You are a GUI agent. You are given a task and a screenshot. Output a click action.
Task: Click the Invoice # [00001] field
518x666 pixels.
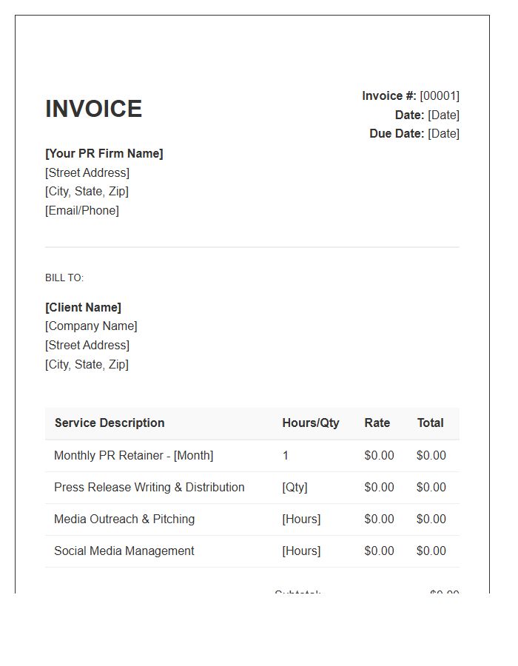(x=411, y=96)
